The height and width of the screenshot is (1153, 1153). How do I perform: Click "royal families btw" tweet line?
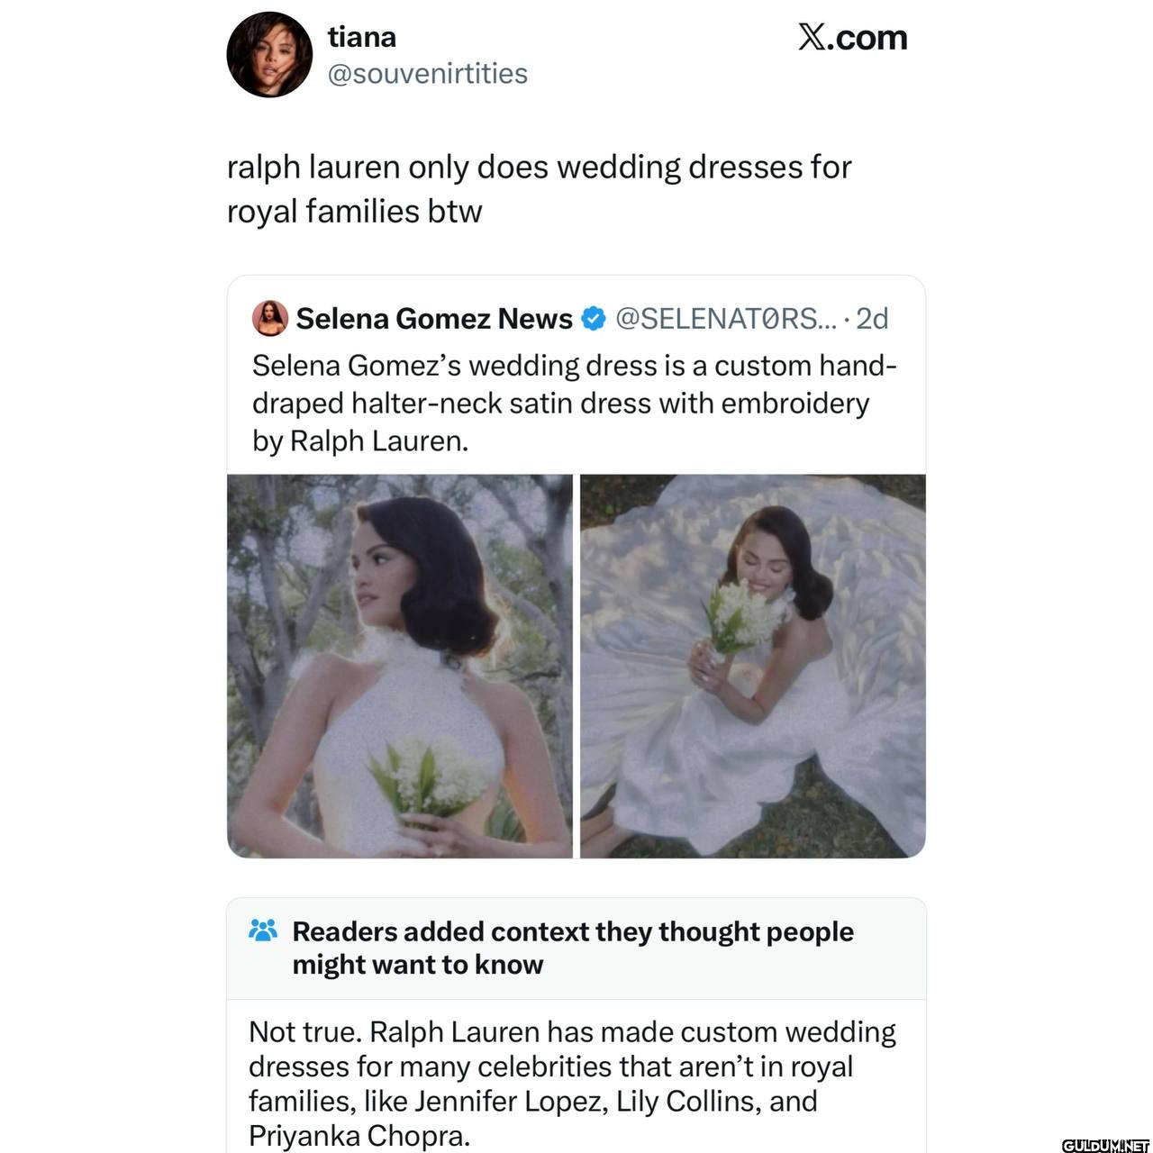coord(354,212)
